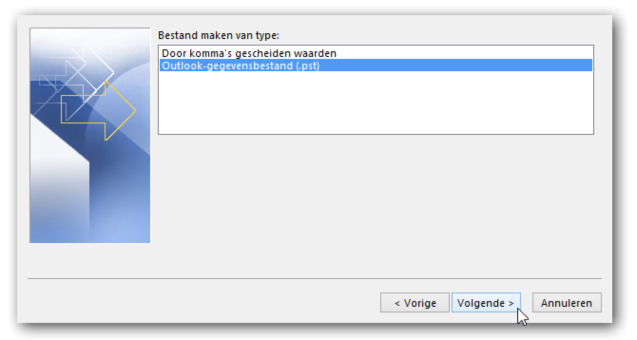Pick the highlighted .pst data file option
Image resolution: width=637 pixels, height=340 pixels.
[x=376, y=66]
